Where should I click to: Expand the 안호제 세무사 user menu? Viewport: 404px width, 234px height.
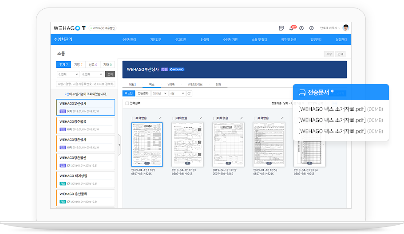(x=330, y=28)
